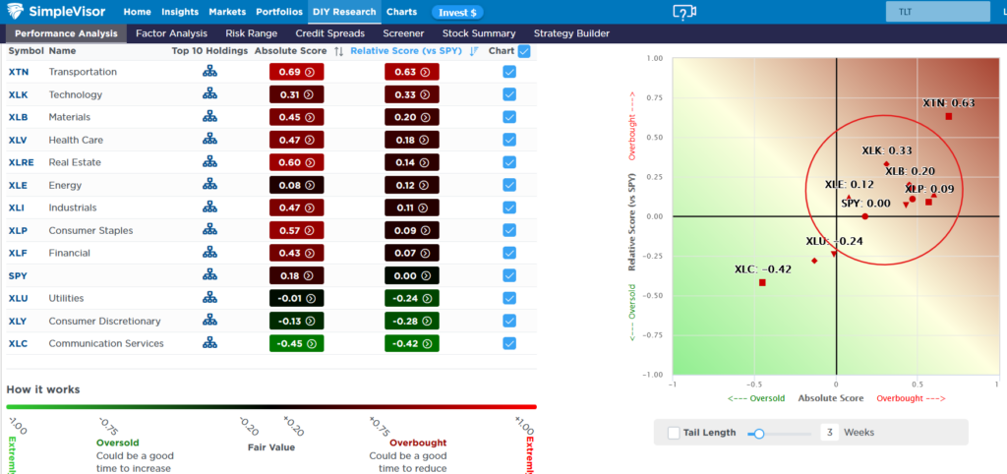Image resolution: width=1007 pixels, height=474 pixels.
Task: Open Top 10 Holdings for SPY
Action: (209, 275)
